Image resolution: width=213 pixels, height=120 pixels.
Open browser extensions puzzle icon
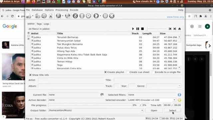point(200,16)
